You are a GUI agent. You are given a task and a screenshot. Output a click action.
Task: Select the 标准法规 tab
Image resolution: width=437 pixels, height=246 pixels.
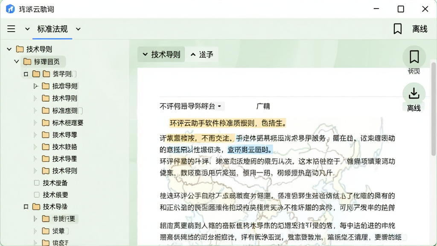tap(52, 29)
